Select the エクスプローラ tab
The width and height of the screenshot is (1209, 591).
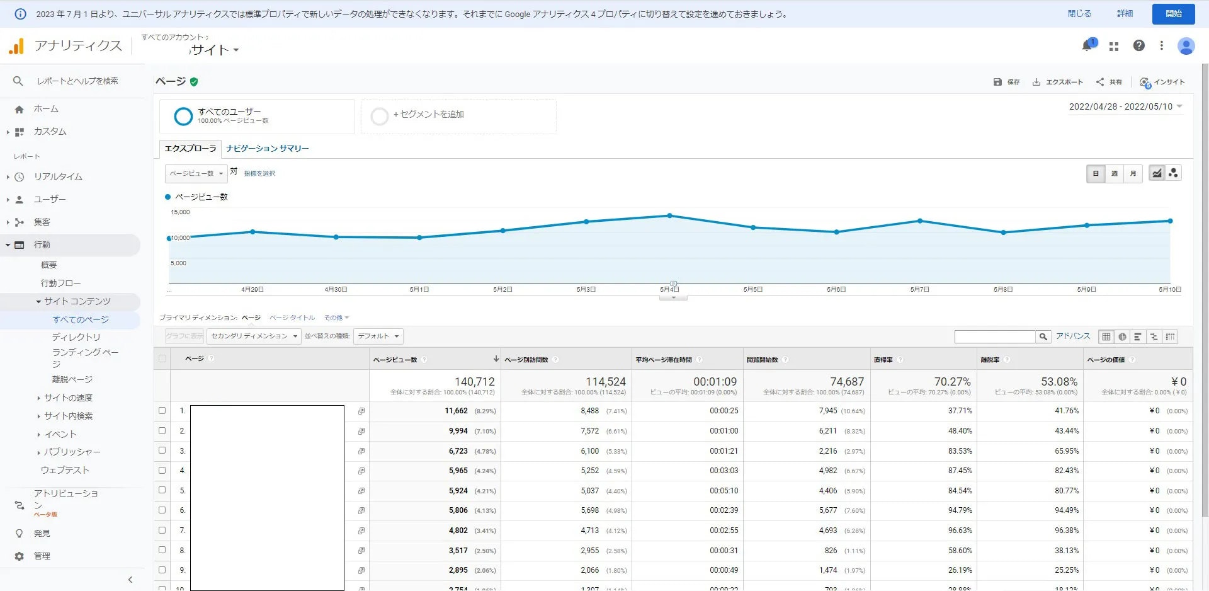[190, 149]
